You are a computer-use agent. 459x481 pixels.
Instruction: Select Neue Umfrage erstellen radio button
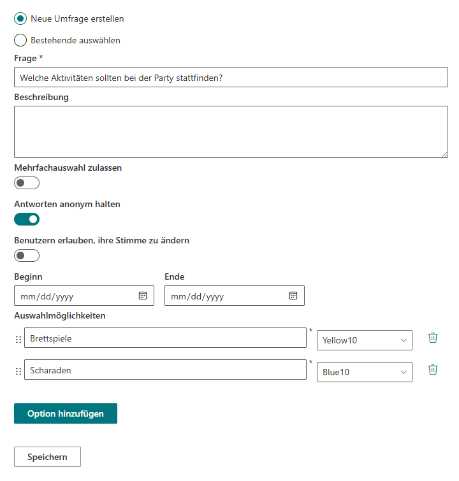point(20,18)
